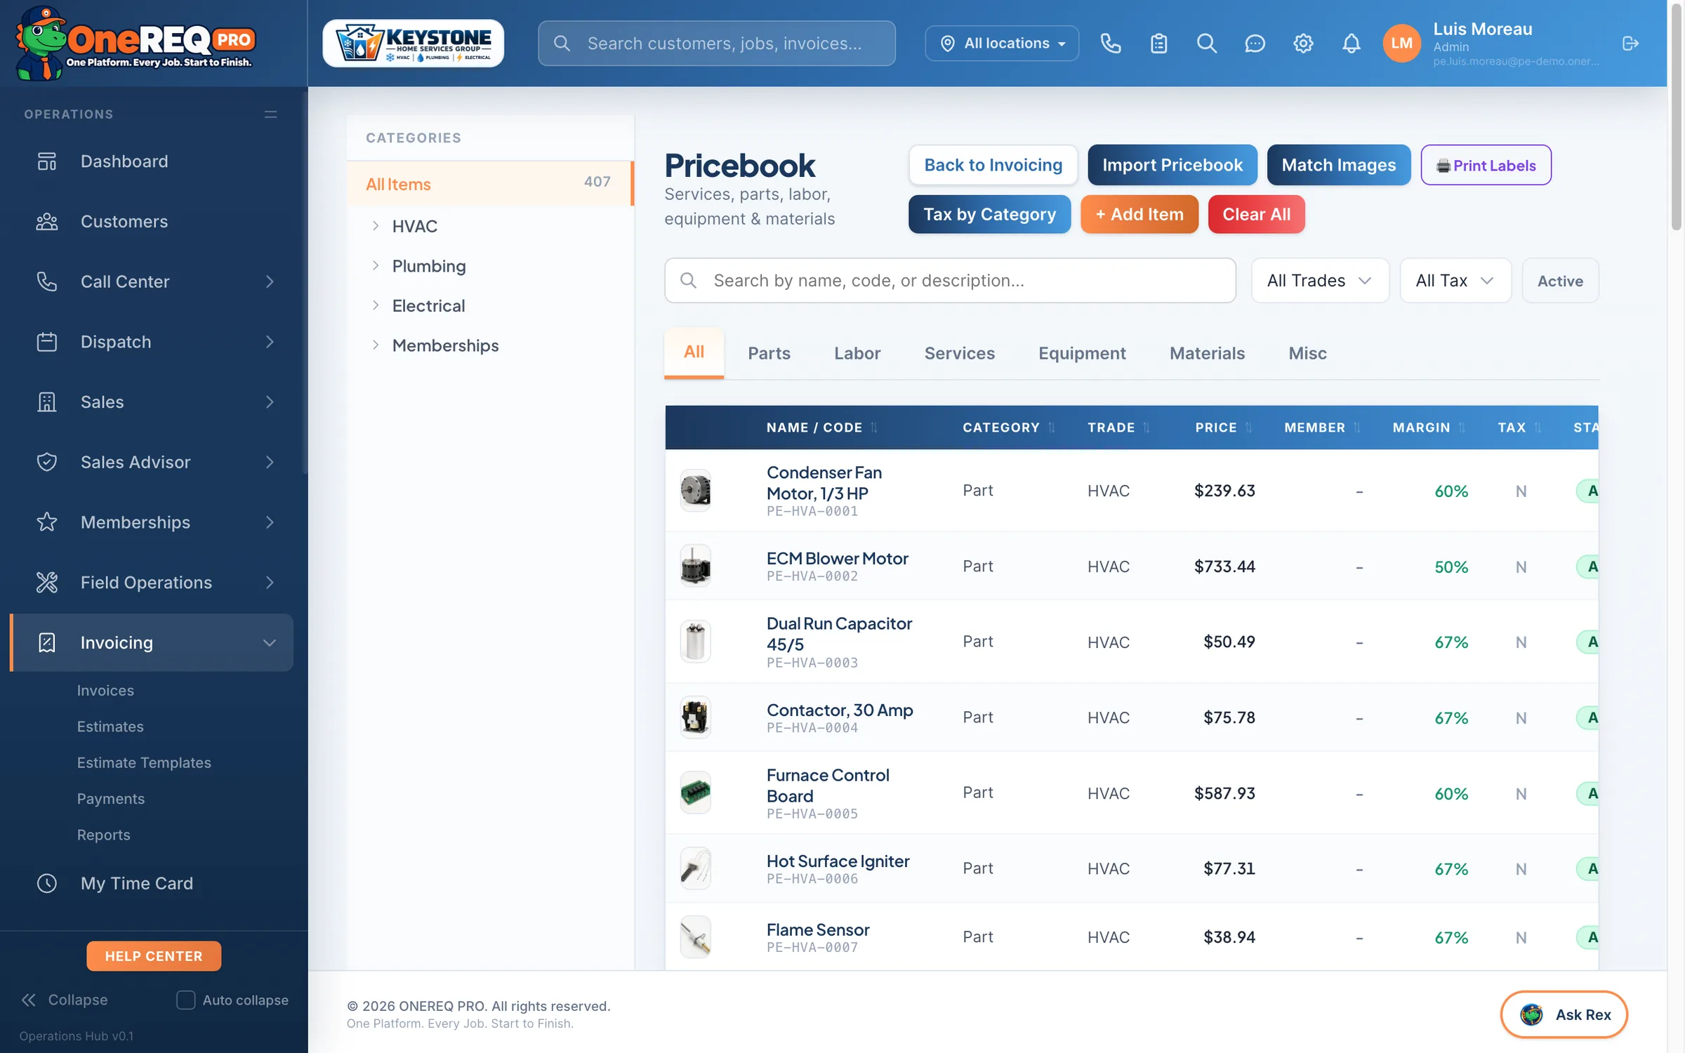Viewport: 1685px width, 1053px height.
Task: Expand Call Center sidebar menu
Action: (152, 282)
